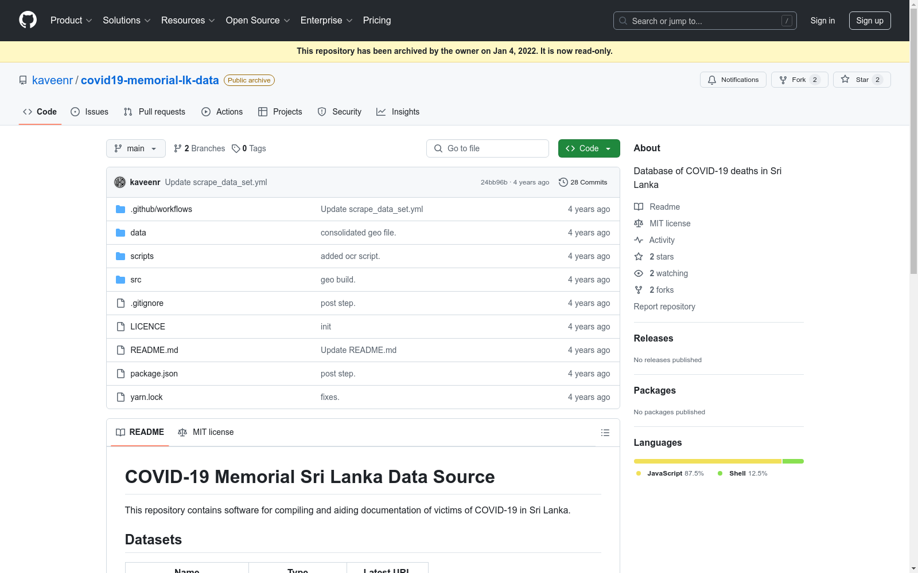
Task: Click the search magnifier icon in header
Action: 623,21
